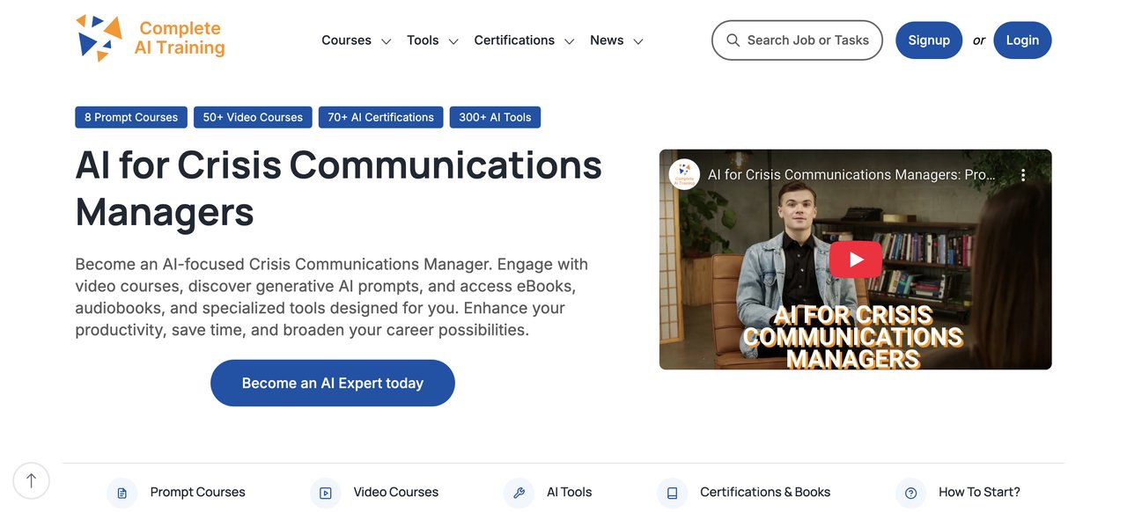This screenshot has width=1127, height=512.
Task: Click the Video Courses play icon
Action: [x=326, y=493]
